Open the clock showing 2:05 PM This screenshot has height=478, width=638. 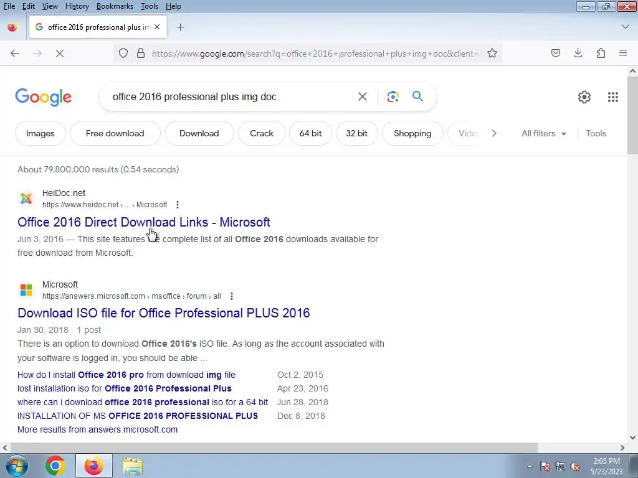tap(606, 466)
